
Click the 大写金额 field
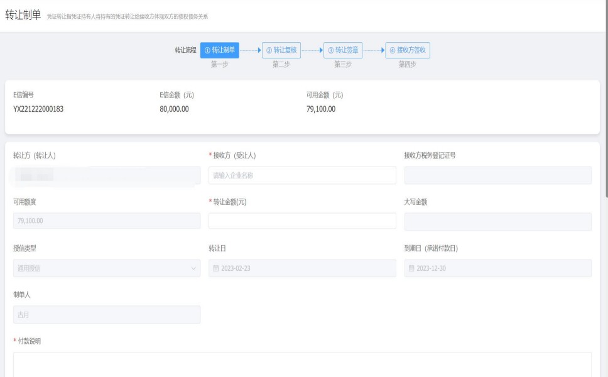[x=497, y=221]
